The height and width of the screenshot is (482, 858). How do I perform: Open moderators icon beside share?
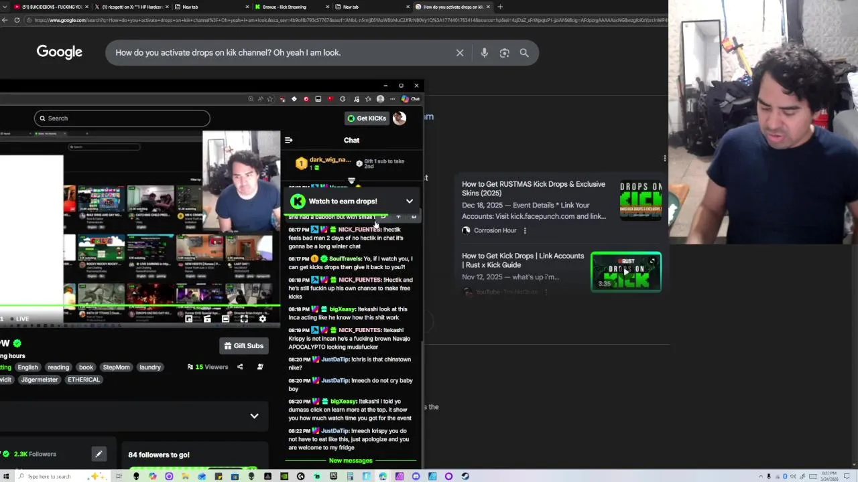point(260,367)
